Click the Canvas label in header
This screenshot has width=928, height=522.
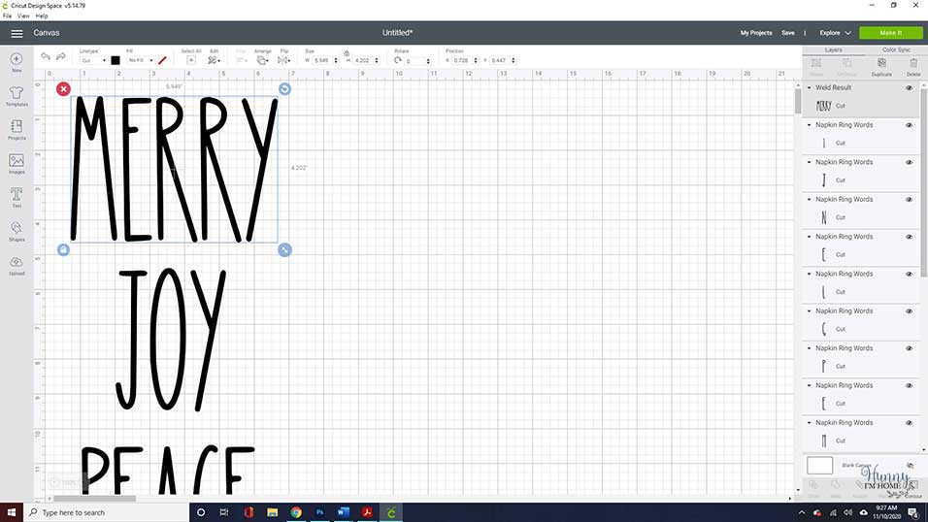(x=47, y=33)
